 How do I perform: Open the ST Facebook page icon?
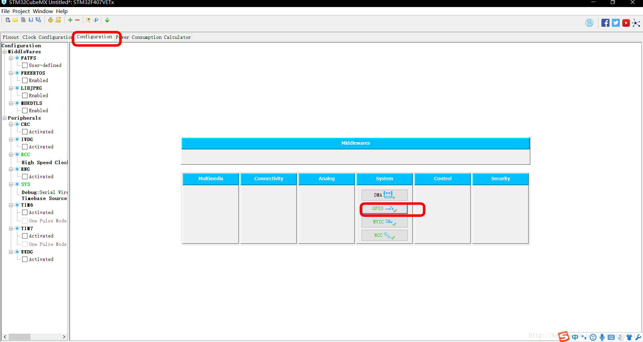pos(605,23)
